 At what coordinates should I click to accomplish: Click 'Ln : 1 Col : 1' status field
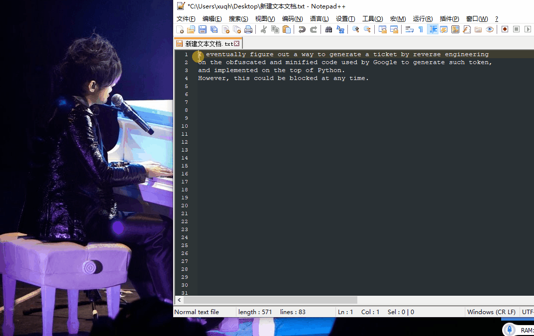(x=359, y=312)
